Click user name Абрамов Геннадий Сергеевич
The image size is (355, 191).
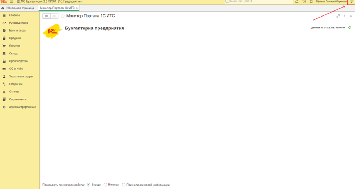point(331,1)
